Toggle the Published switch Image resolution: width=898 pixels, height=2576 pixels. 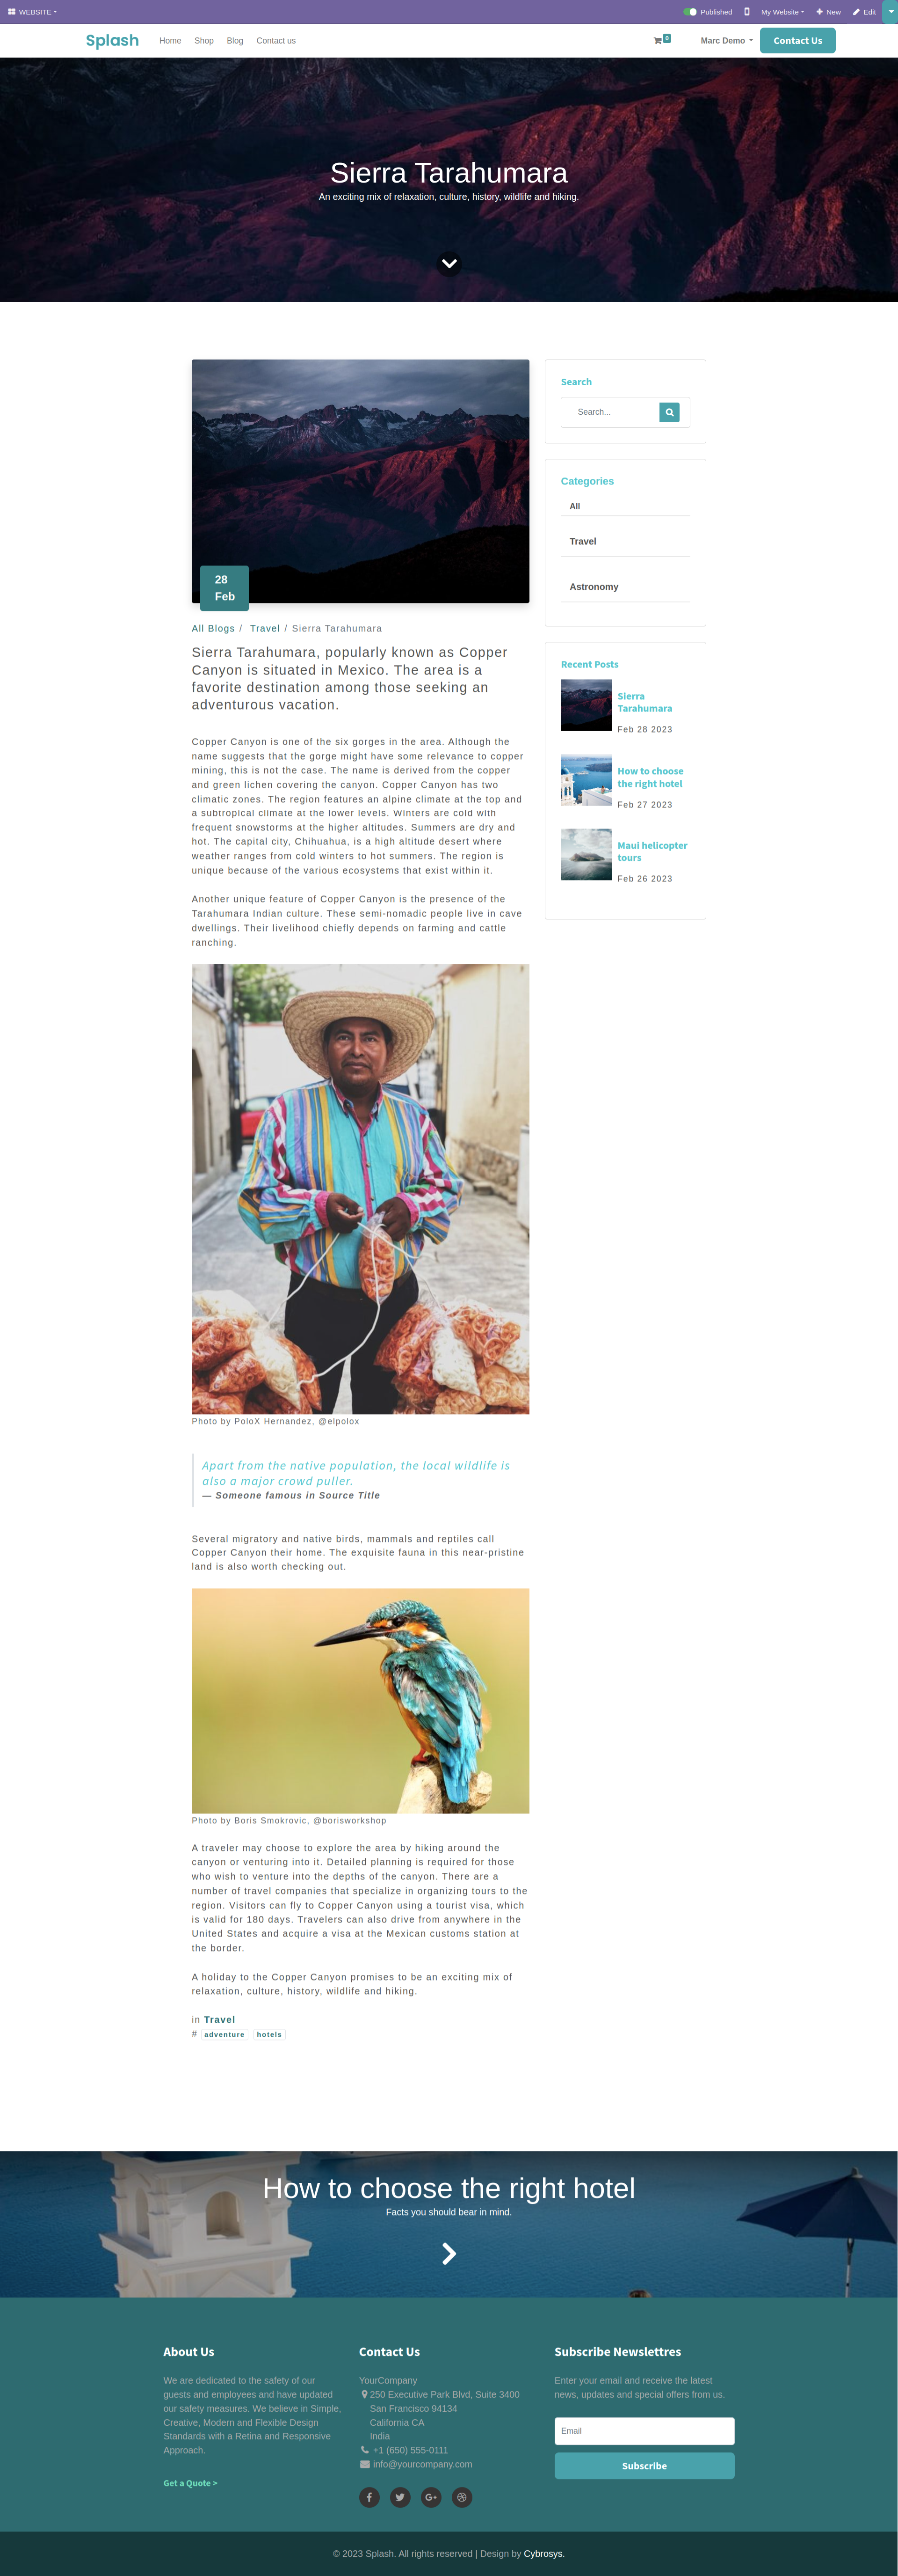pos(690,12)
